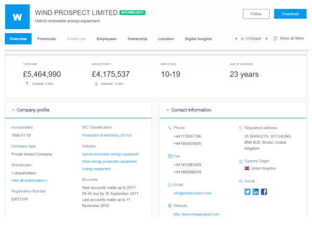
Task: Open Production of electricity (35110) link
Action: click(107, 135)
